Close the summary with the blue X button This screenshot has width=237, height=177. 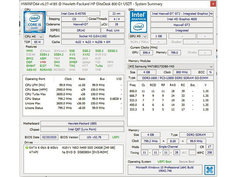pyautogui.click(x=210, y=170)
